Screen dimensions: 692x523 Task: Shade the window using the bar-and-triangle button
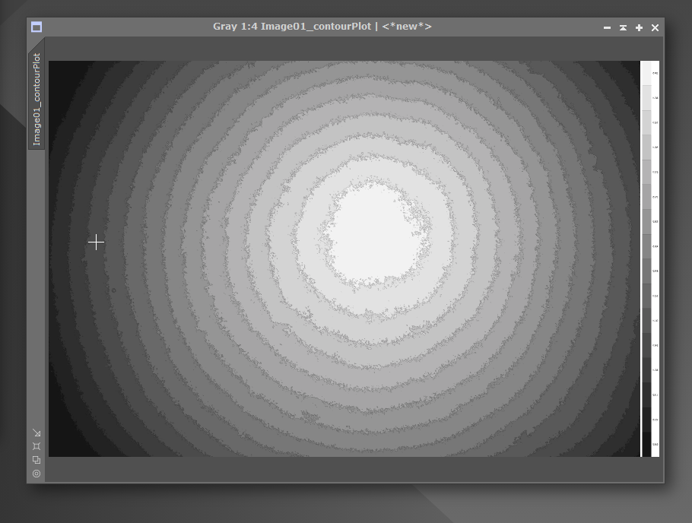623,27
